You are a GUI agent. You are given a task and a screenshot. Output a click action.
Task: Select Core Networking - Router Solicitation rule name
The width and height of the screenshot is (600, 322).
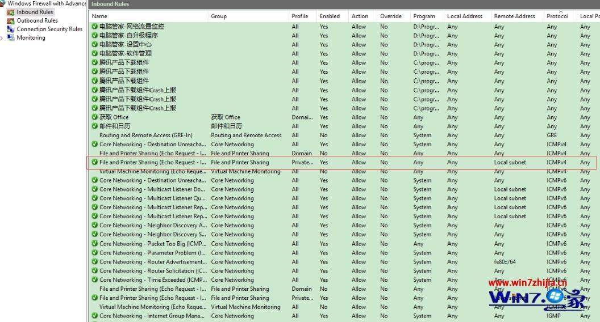[x=153, y=270]
